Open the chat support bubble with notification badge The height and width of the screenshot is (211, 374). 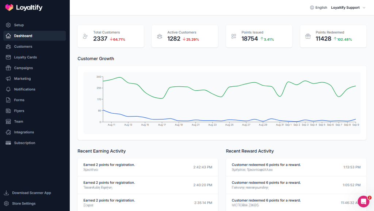pos(363,201)
